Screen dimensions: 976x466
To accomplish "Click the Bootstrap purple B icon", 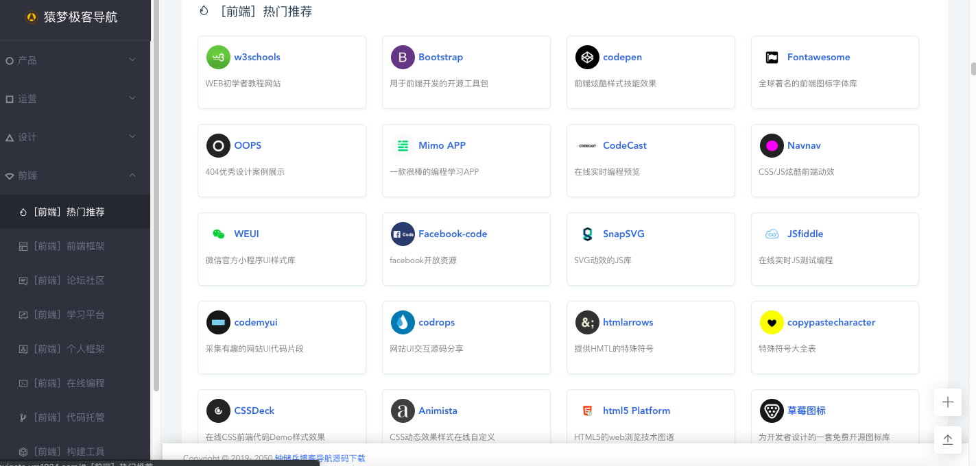I will click(403, 58).
